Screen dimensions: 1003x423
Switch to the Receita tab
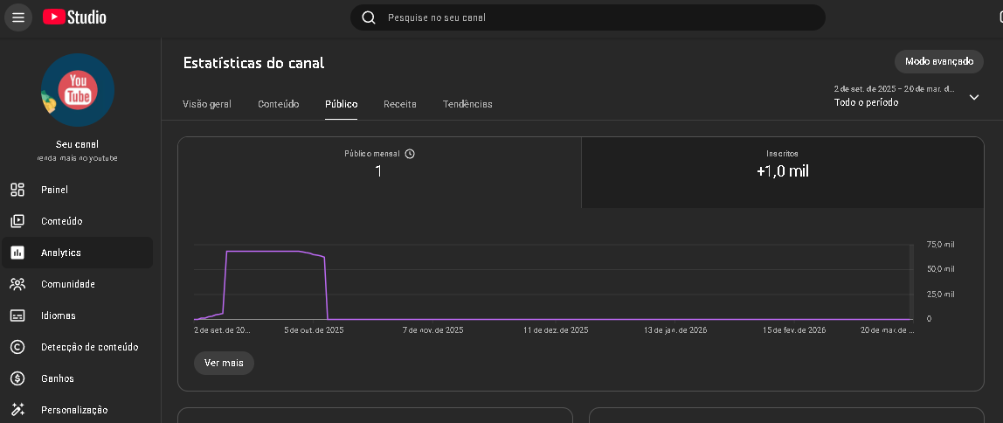tap(400, 104)
